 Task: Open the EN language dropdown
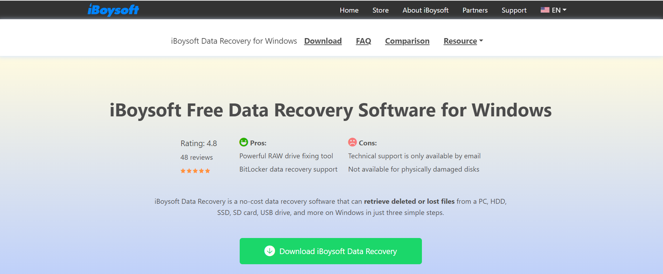[557, 10]
